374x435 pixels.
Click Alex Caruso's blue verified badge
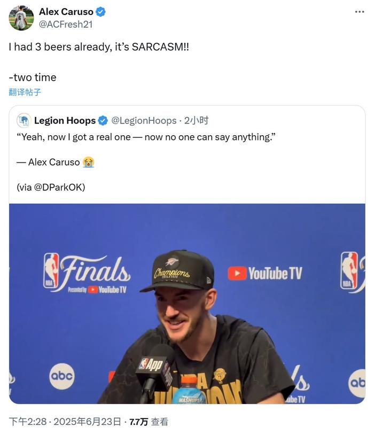coord(100,12)
